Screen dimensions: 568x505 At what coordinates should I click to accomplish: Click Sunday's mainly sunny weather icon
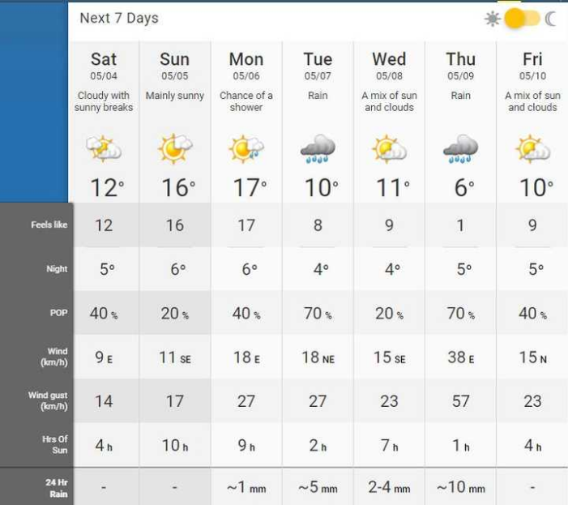pos(174,148)
